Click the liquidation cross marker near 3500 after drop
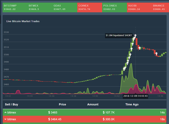The height and width of the screenshot is (124, 169). pos(156,53)
